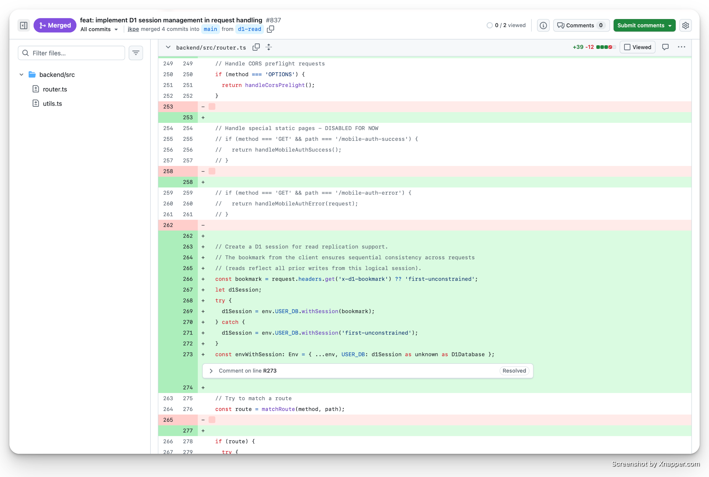Open the All commits dropdown
The height and width of the screenshot is (477, 709).
pyautogui.click(x=99, y=29)
